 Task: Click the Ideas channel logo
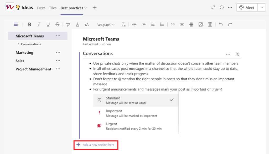click(10, 7)
